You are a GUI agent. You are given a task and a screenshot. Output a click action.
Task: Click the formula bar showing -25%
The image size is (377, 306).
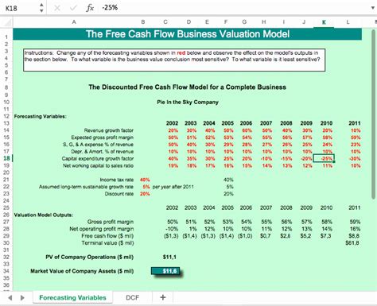click(233, 8)
